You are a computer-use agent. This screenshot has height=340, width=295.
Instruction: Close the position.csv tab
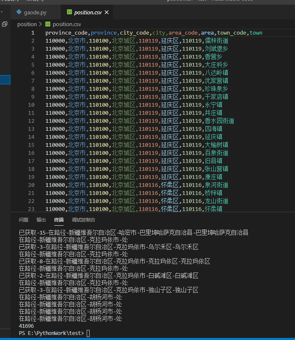pos(106,12)
